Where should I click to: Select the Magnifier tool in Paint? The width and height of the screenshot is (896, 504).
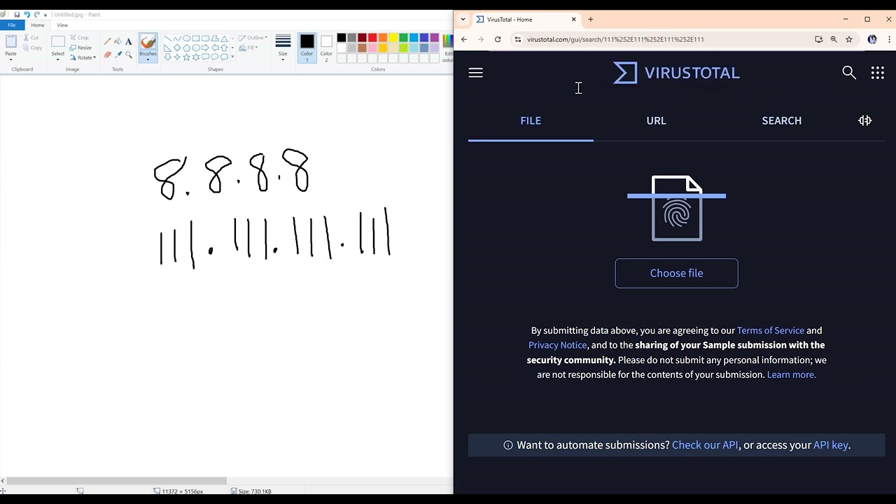(129, 55)
